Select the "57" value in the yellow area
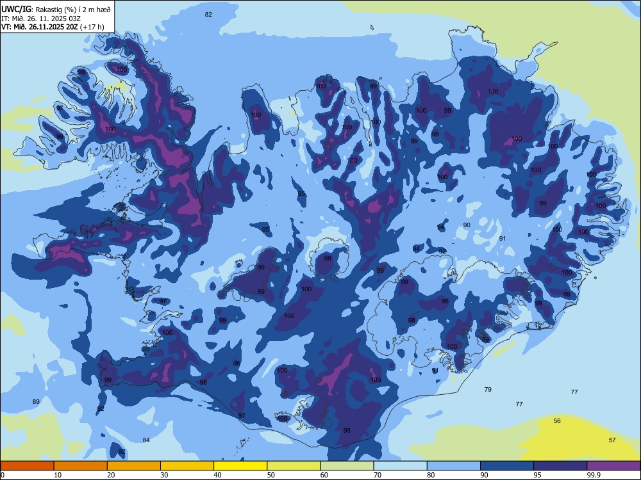Image resolution: width=641 pixels, height=480 pixels. (x=612, y=440)
